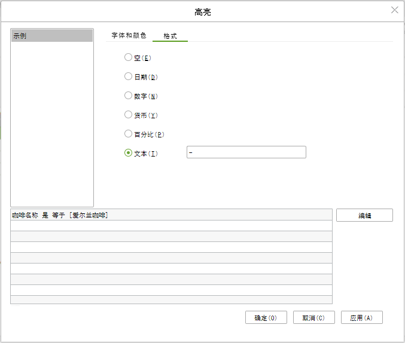Choose the 空(E) format radio button
This screenshot has width=405, height=343.
128,57
